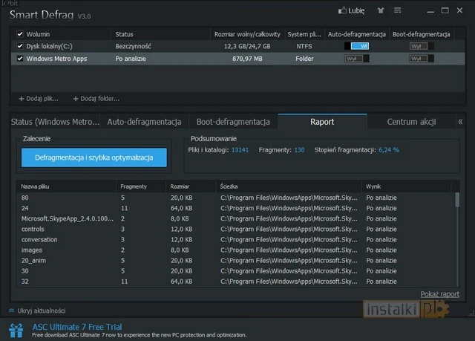Screen dimensions: 475x341
Task: Select file row named 24
Action: (236, 208)
